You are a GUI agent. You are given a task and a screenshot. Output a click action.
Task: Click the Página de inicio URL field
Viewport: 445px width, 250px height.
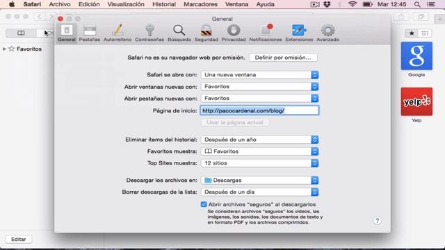(259, 110)
